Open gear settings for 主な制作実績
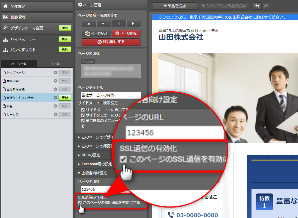Screen dimensions: 298x218 55,89
